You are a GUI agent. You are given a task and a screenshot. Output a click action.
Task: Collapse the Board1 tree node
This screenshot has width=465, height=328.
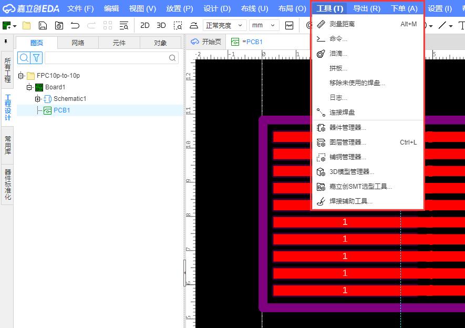29,87
